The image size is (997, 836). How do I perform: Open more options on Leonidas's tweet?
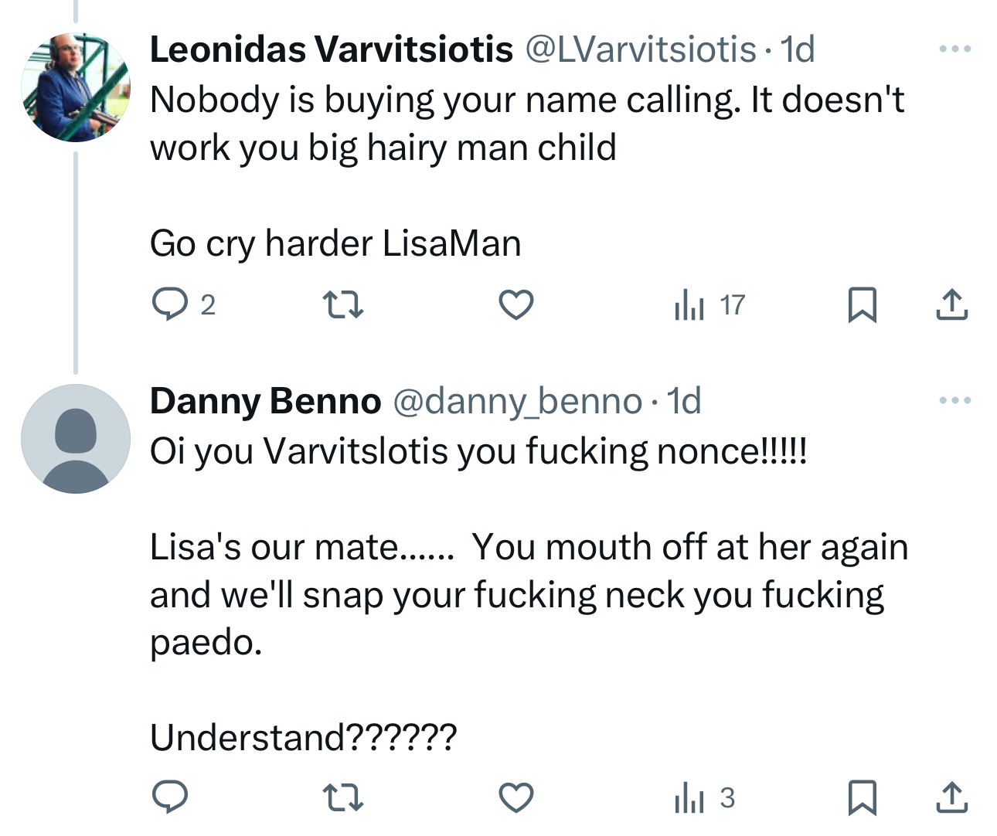[x=954, y=49]
